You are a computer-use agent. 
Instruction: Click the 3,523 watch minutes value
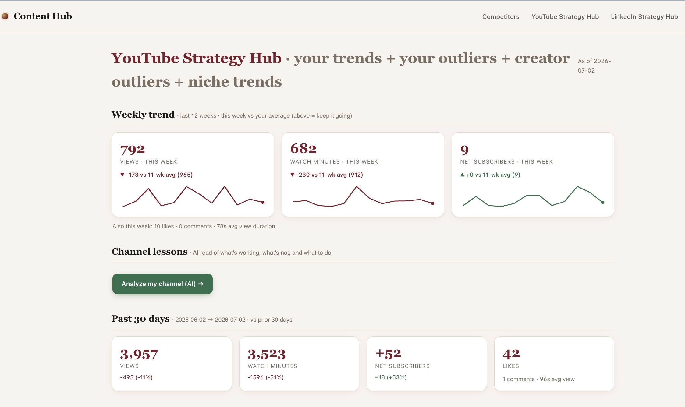[267, 355]
